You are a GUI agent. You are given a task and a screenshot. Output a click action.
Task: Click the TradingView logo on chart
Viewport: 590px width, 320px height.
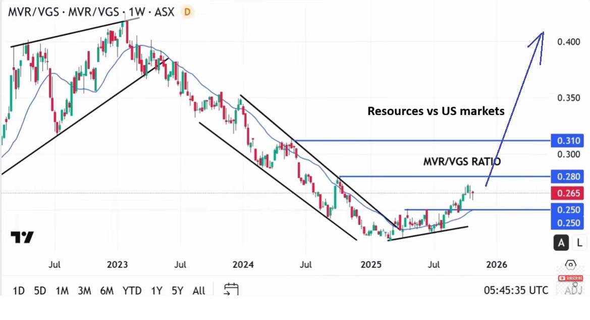22,237
